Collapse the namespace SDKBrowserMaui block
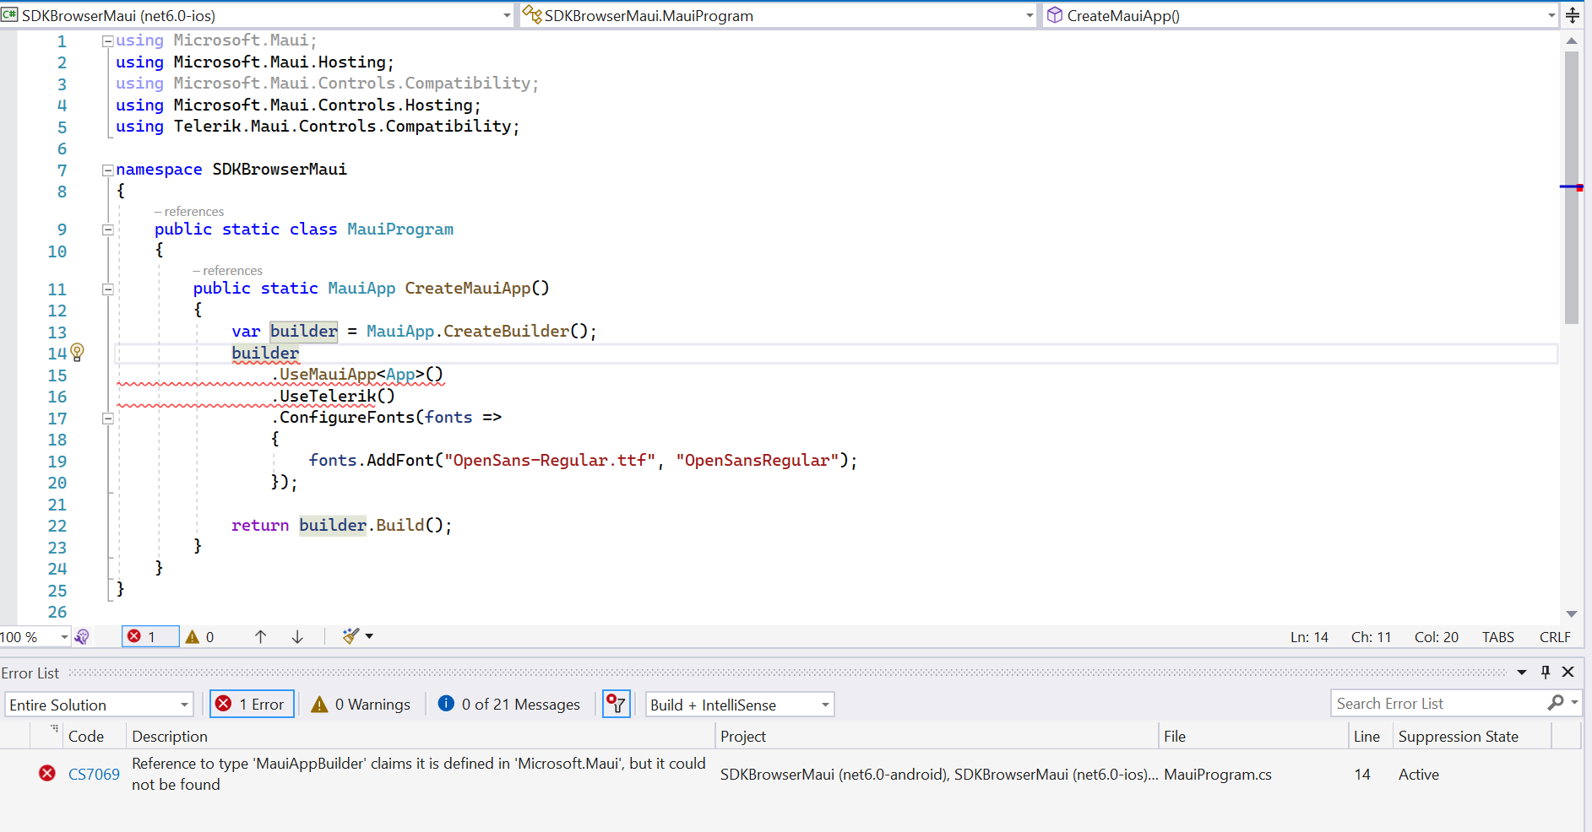This screenshot has width=1592, height=832. (108, 170)
